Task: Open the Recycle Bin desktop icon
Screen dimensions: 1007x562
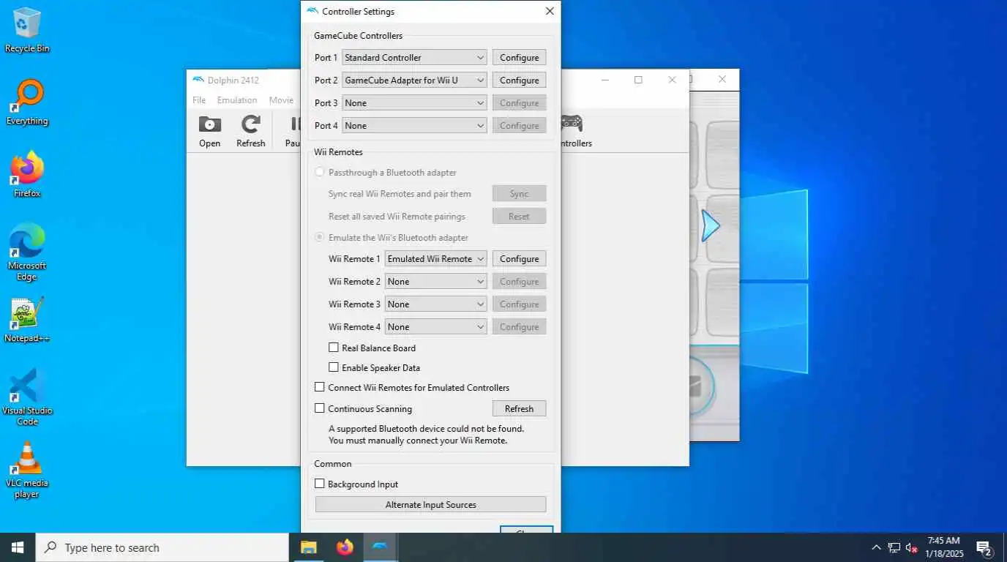Action: [x=27, y=30]
